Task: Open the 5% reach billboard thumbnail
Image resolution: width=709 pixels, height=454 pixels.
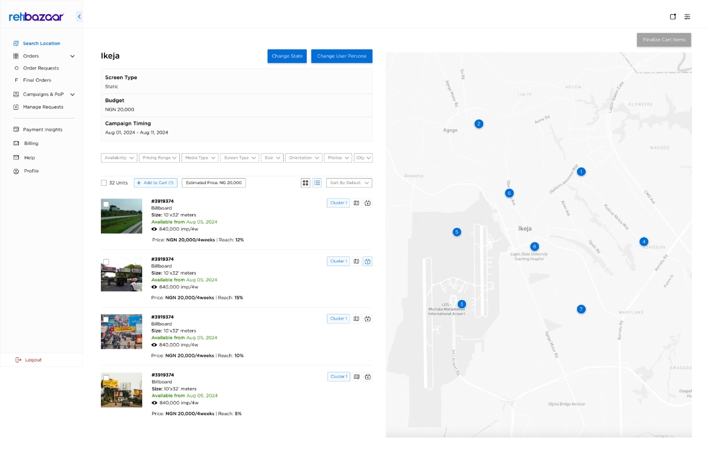Action: coord(122,390)
